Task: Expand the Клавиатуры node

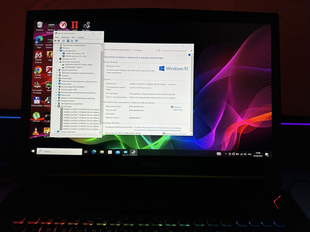Action: coord(57,78)
